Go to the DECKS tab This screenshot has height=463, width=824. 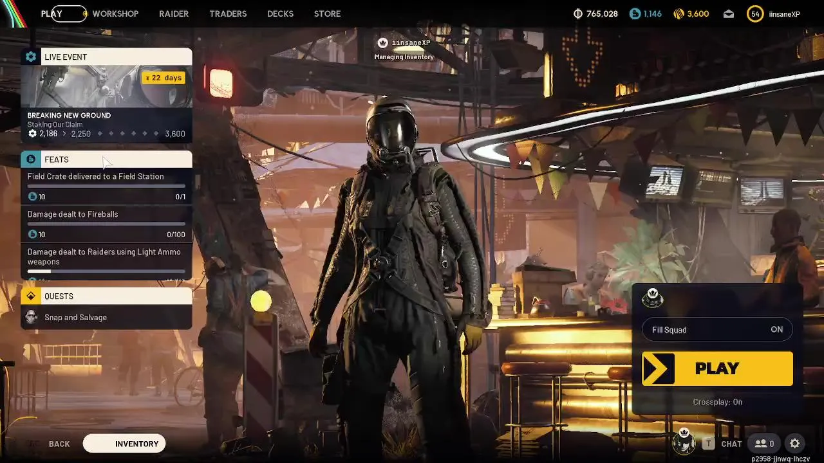click(280, 14)
